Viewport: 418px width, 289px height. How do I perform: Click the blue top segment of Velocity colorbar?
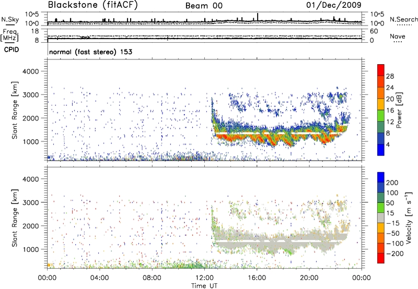click(x=381, y=177)
